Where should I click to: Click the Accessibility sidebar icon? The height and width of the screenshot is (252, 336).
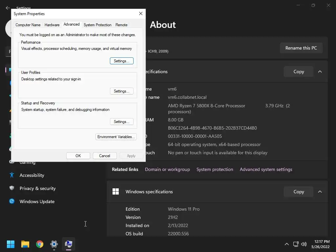click(x=12, y=175)
